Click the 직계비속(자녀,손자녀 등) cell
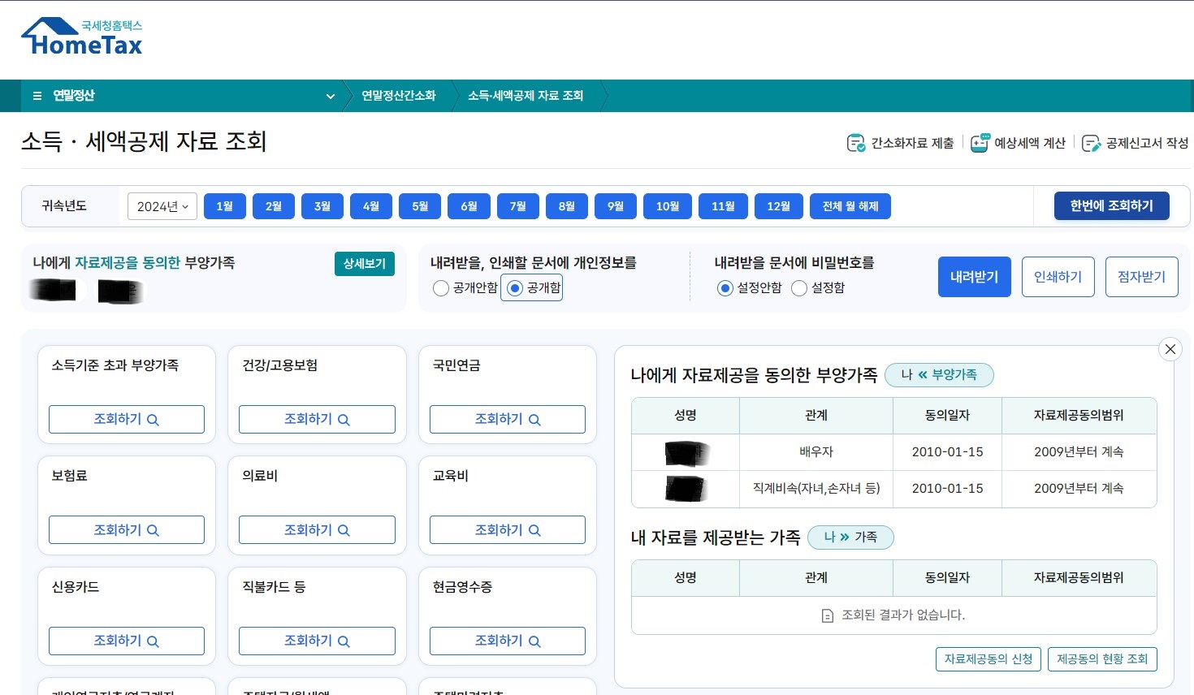The height and width of the screenshot is (695, 1194). (816, 489)
